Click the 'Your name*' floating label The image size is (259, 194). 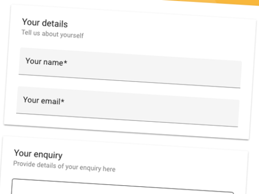(x=46, y=61)
